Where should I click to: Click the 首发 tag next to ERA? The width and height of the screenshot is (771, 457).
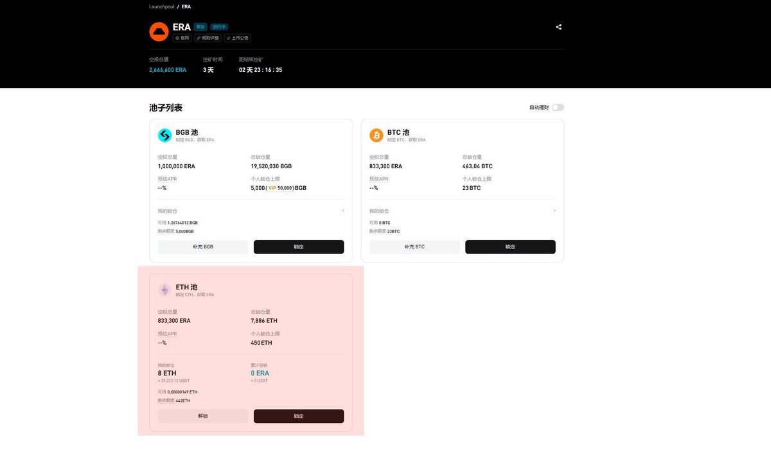click(200, 27)
